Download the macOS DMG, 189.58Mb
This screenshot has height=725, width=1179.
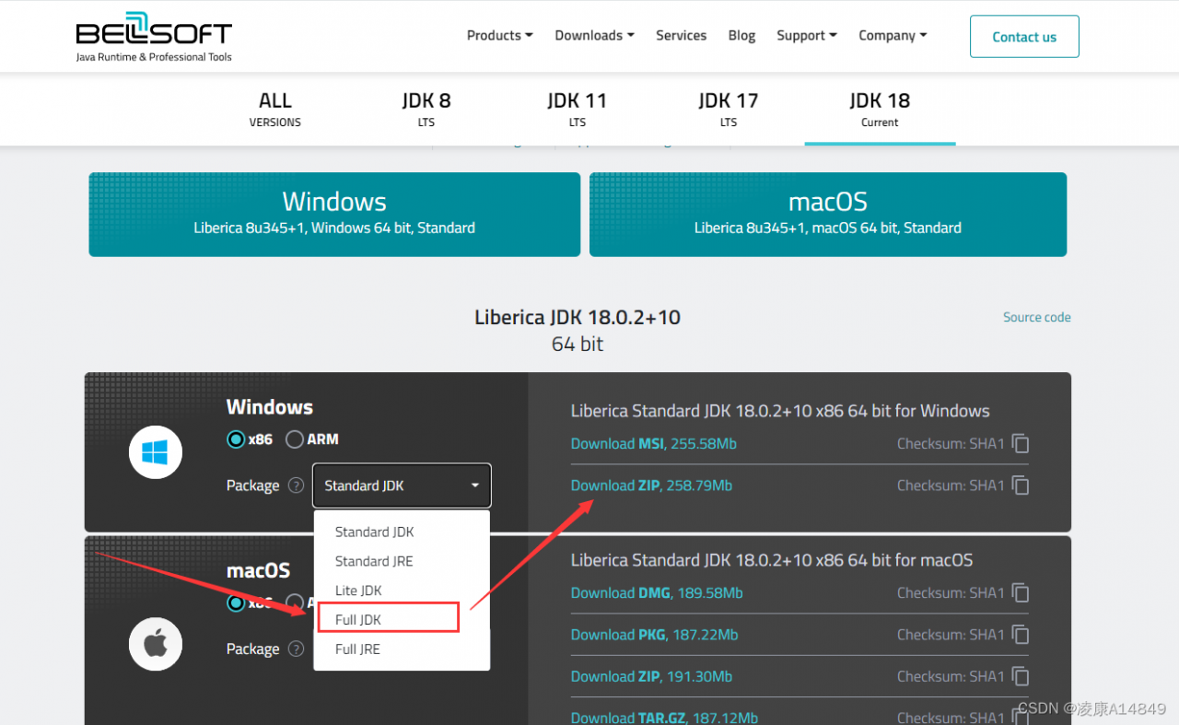coord(657,593)
